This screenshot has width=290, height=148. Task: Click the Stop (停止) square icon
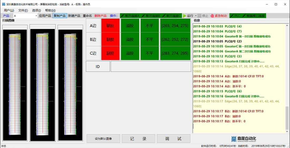point(199,16)
